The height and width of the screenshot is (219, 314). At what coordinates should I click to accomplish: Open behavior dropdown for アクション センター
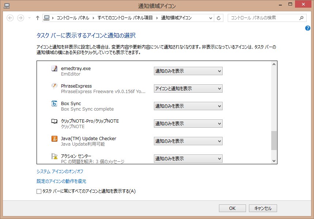pyautogui.click(x=188, y=159)
